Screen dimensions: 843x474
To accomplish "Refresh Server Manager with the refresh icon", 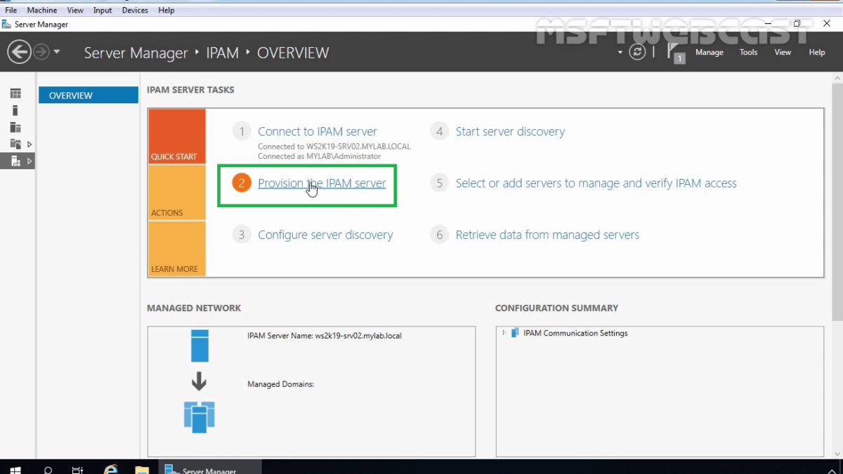I will (x=637, y=52).
